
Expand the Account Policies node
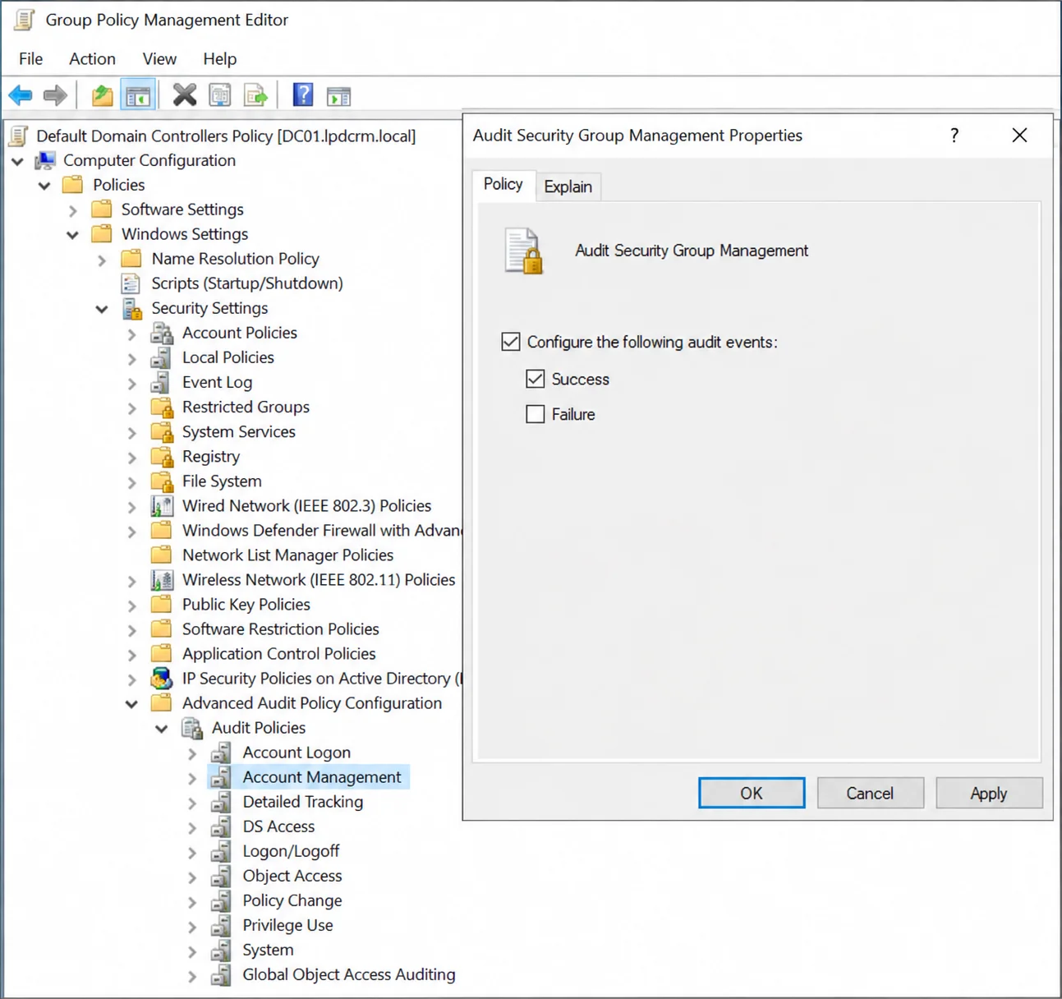(132, 334)
